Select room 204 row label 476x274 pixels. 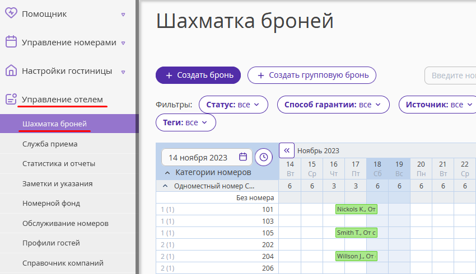pos(217,257)
